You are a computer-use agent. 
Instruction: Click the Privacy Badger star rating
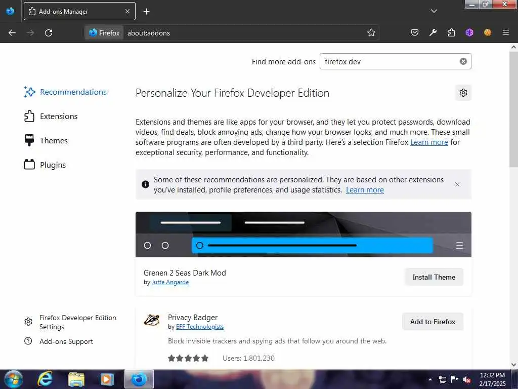pos(188,358)
